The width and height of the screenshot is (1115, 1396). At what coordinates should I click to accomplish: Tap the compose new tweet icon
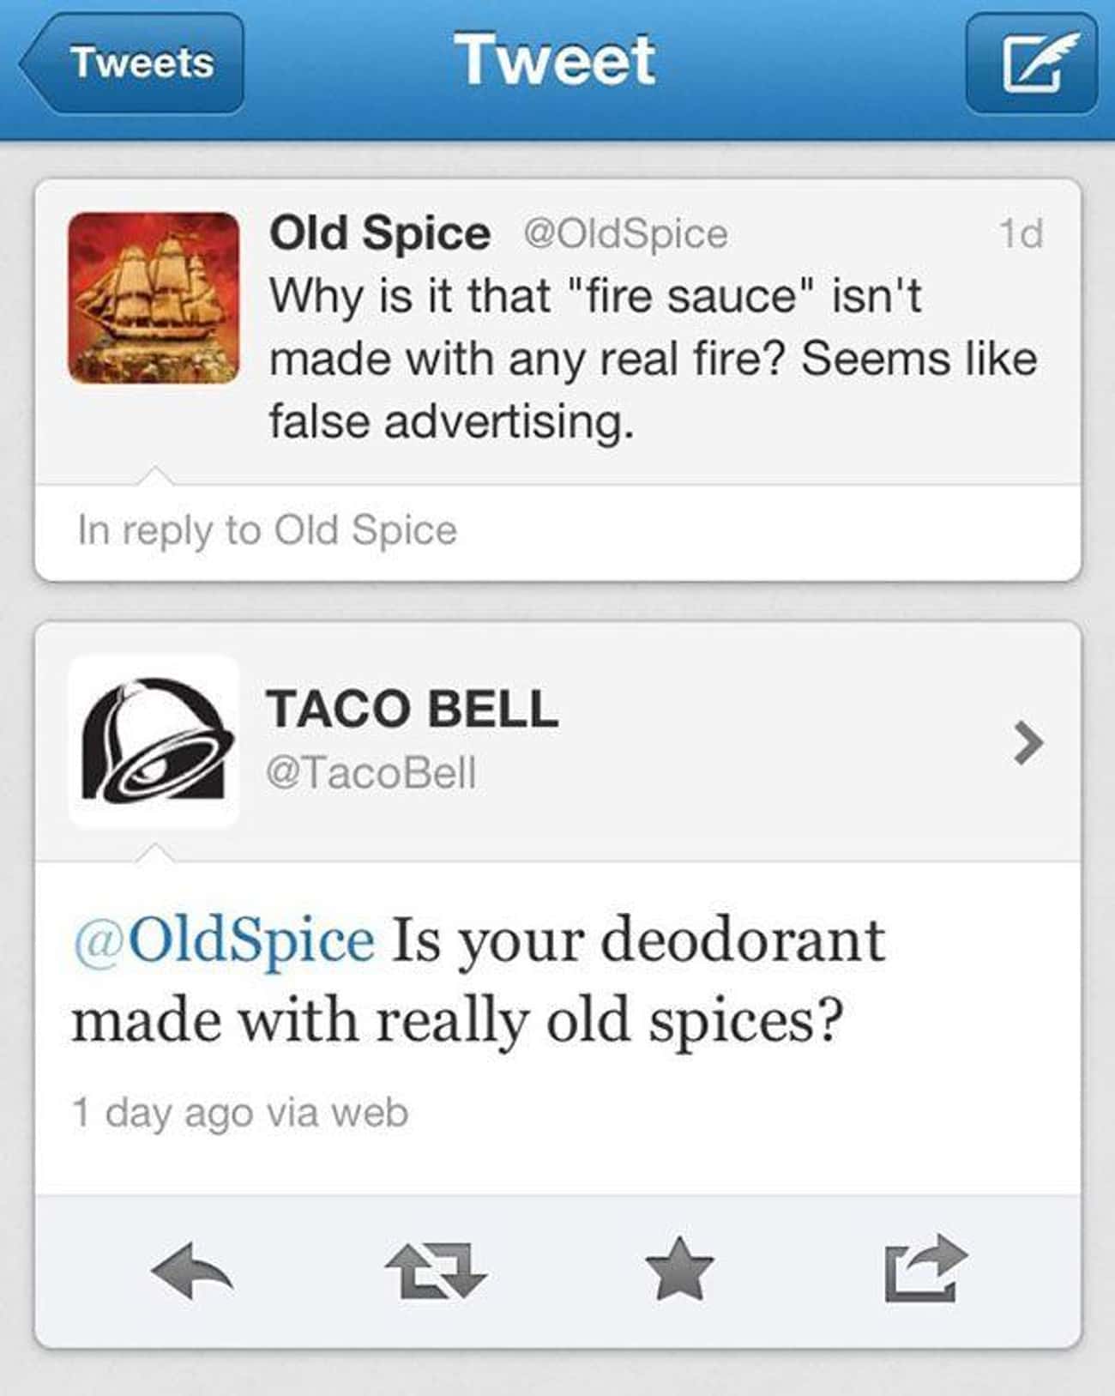[x=1031, y=63]
